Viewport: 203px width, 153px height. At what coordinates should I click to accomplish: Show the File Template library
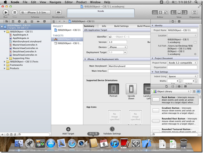pyautogui.click(x=167, y=86)
